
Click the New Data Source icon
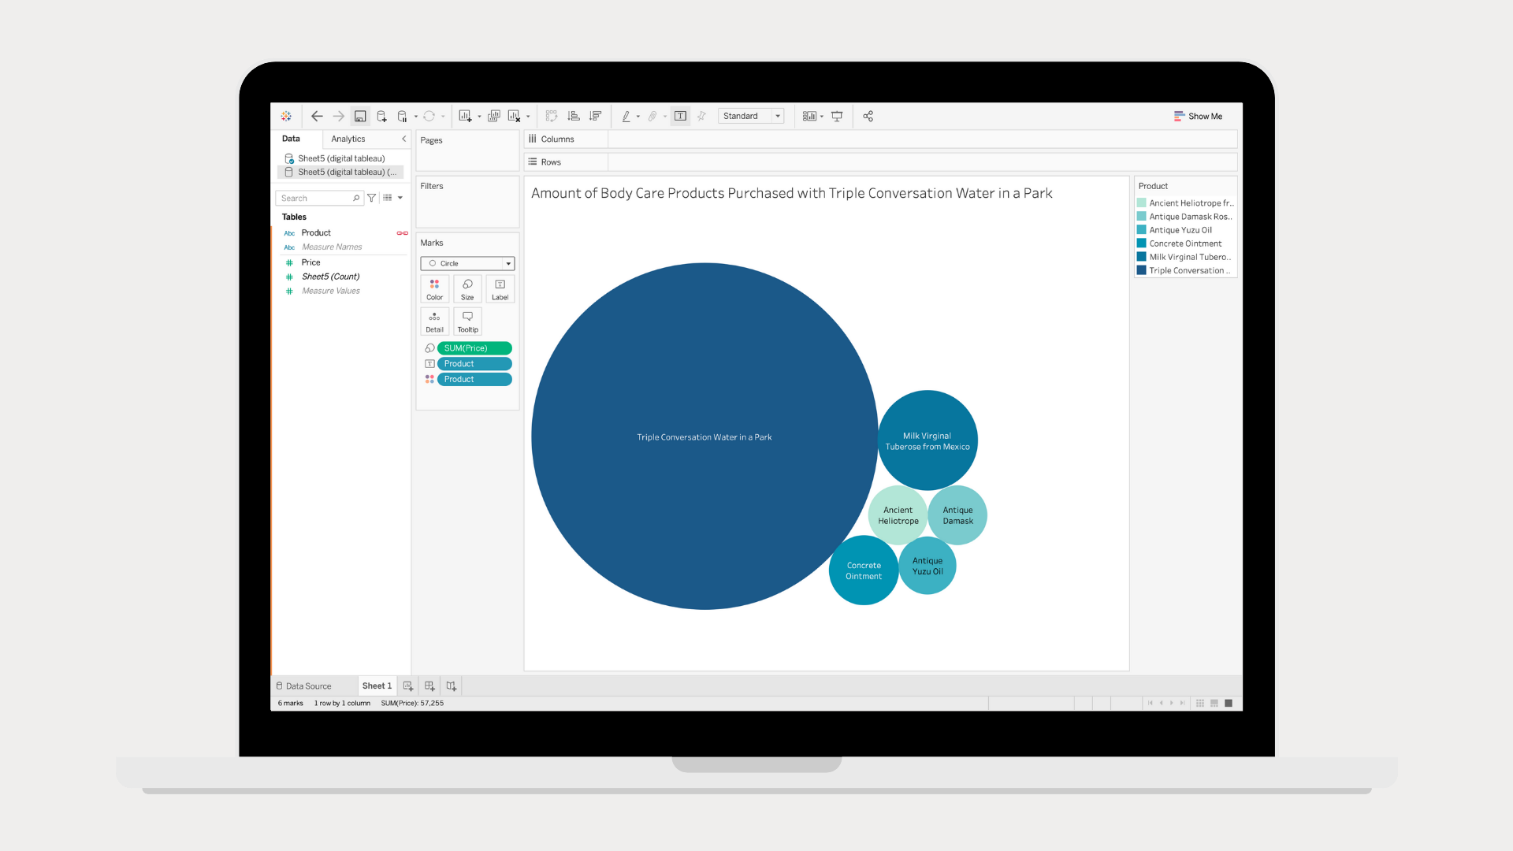click(381, 116)
